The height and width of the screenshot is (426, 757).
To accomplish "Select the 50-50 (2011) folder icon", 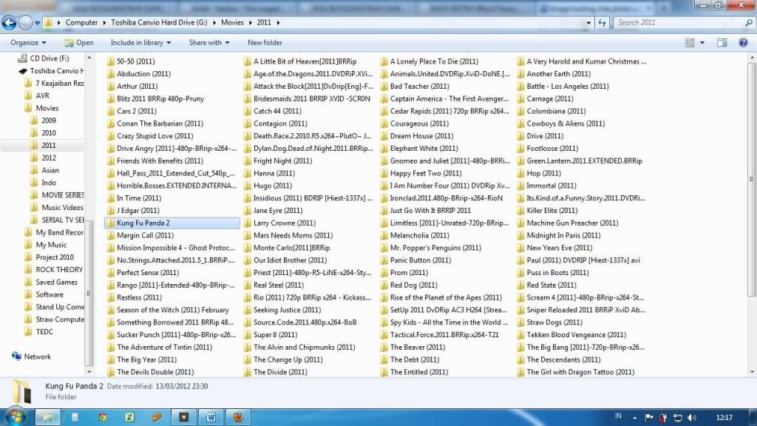I will point(111,61).
